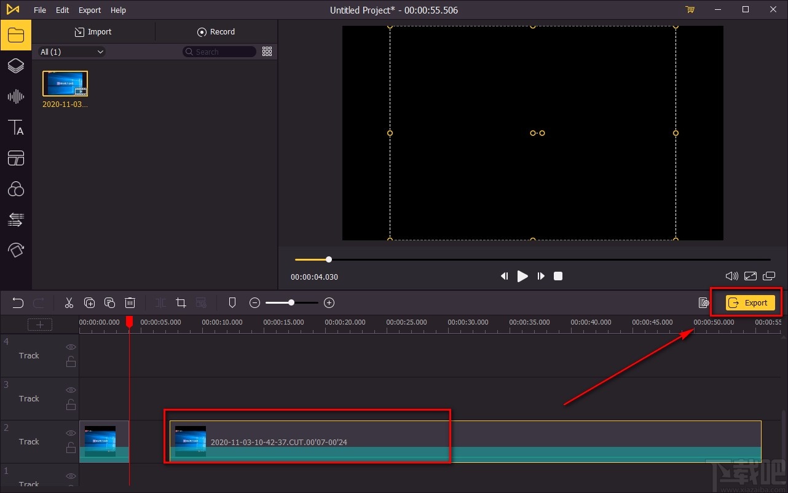Open the File menu

tap(40, 10)
